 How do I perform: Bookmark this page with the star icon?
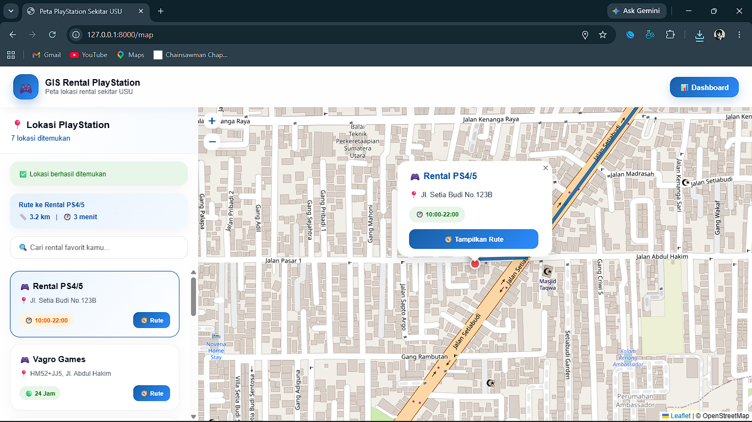pyautogui.click(x=603, y=35)
